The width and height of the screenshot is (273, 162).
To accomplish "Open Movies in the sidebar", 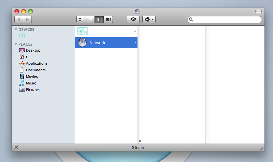I will 29,77.
